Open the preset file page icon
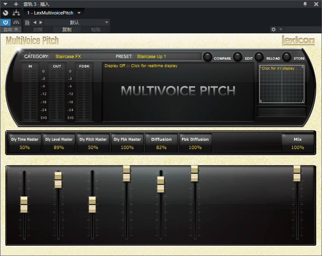322x256 pixels. click(27, 23)
